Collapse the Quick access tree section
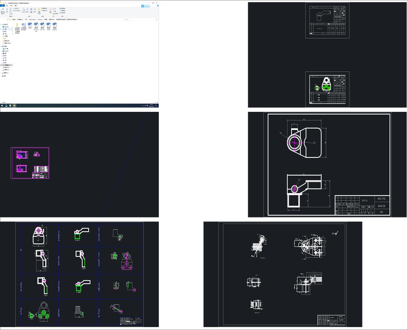The width and height of the screenshot is (408, 330). (x=1, y=25)
